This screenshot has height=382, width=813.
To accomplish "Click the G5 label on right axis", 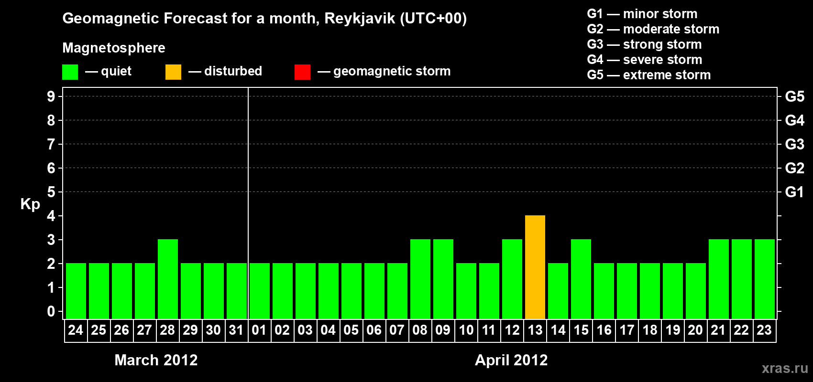I will pyautogui.click(x=795, y=96).
